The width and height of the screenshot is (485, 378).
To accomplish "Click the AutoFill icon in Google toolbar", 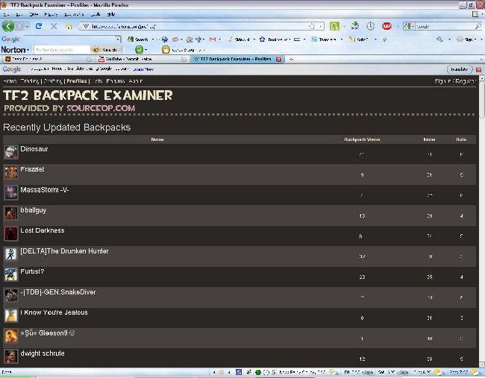I will tap(351, 40).
